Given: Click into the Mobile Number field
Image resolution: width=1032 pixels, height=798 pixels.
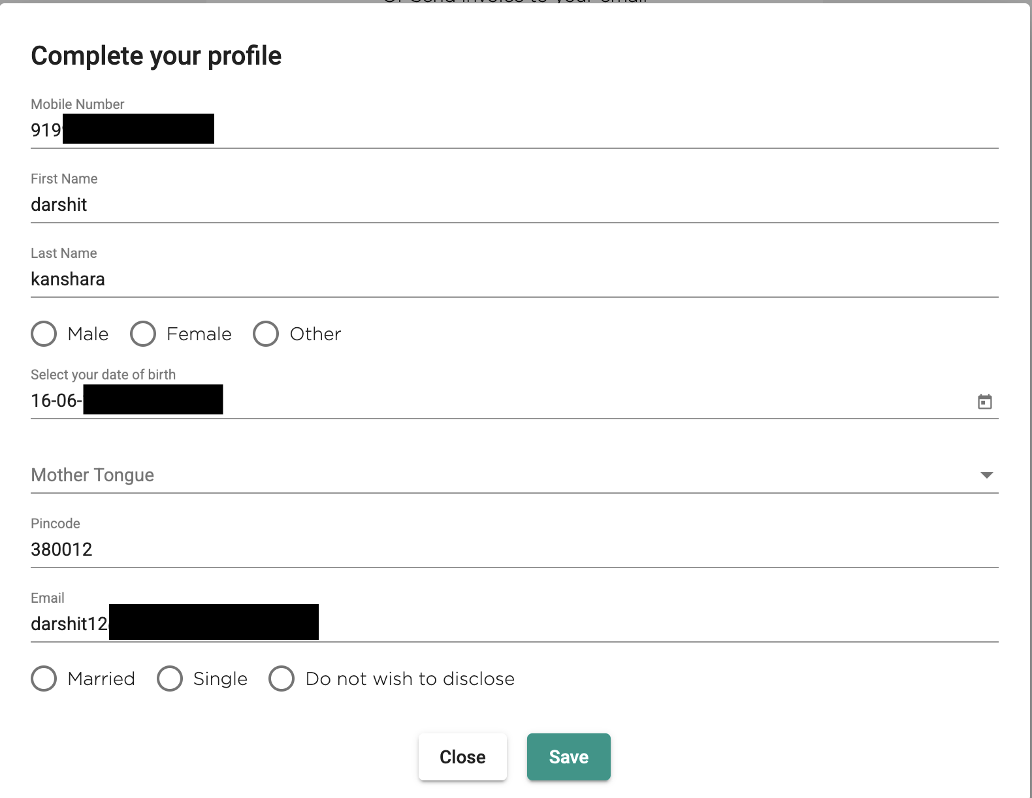Looking at the screenshot, I should [515, 131].
